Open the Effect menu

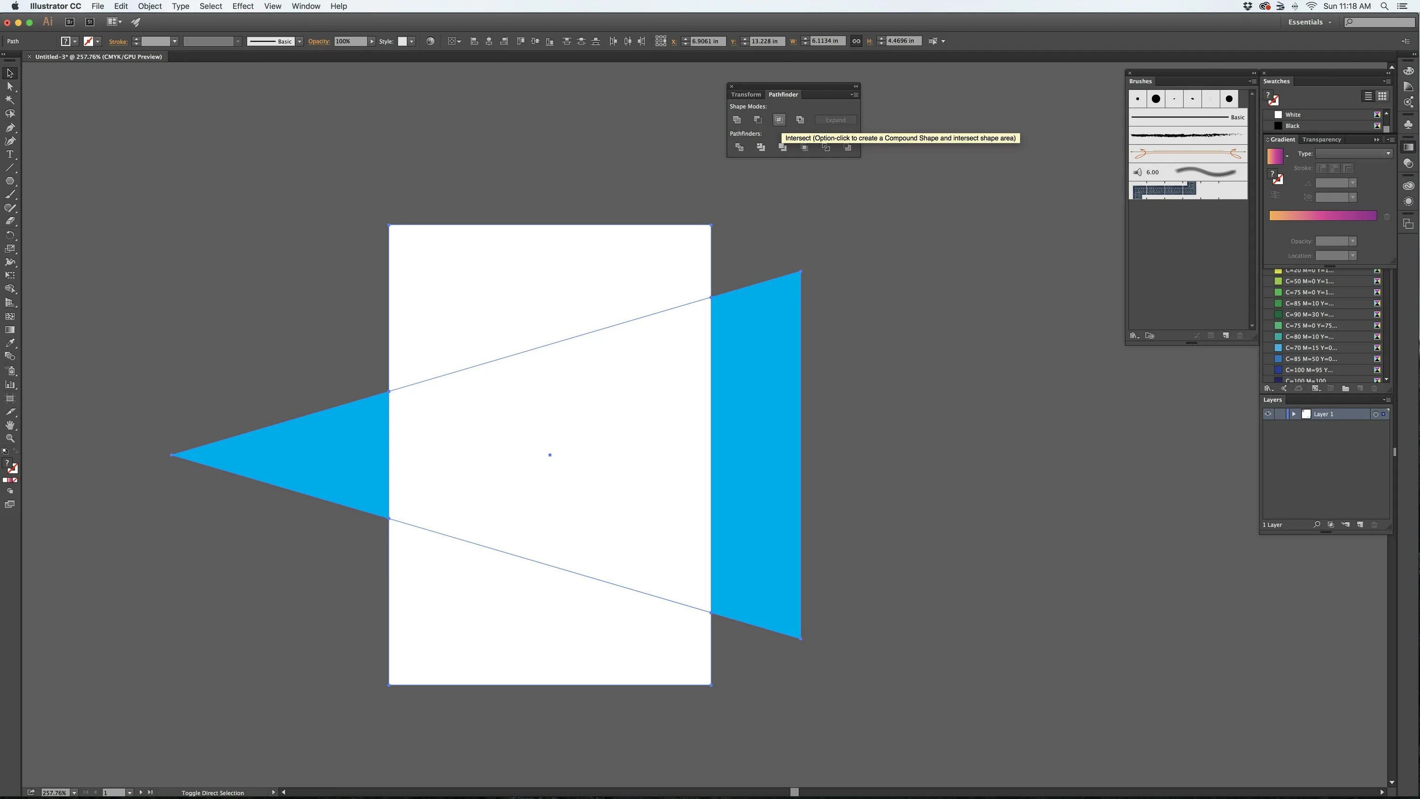[242, 6]
